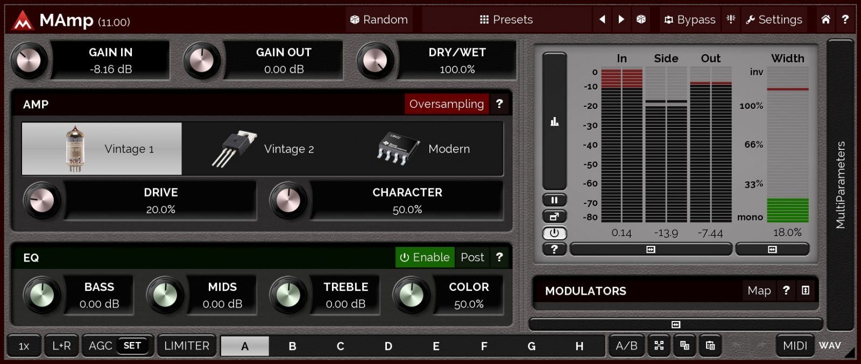
Task: Expand the MultiParameters side panel
Action: tap(840, 185)
